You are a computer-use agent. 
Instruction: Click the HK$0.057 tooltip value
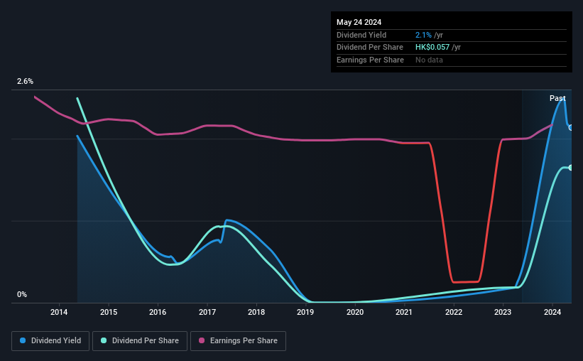point(433,48)
